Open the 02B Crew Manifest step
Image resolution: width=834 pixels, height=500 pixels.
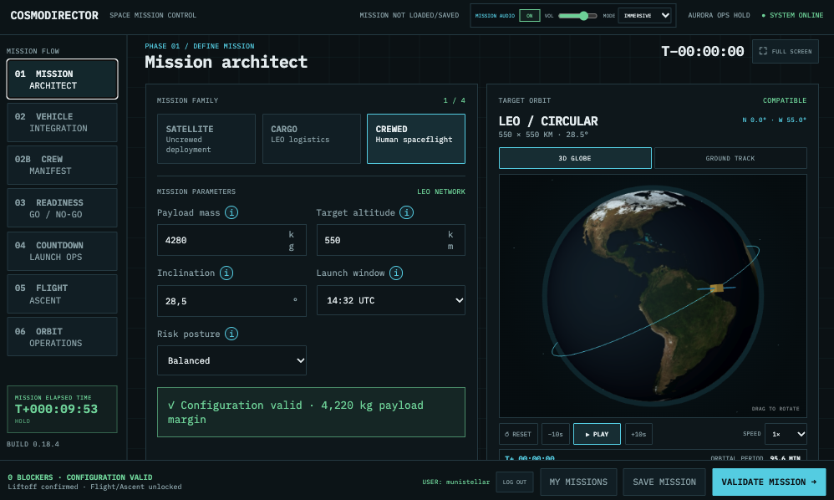62,165
